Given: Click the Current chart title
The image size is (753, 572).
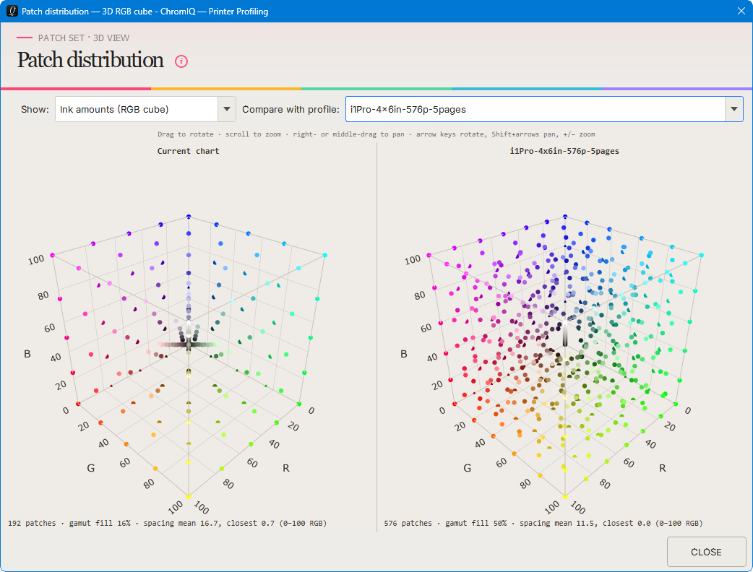Looking at the screenshot, I should coord(188,151).
